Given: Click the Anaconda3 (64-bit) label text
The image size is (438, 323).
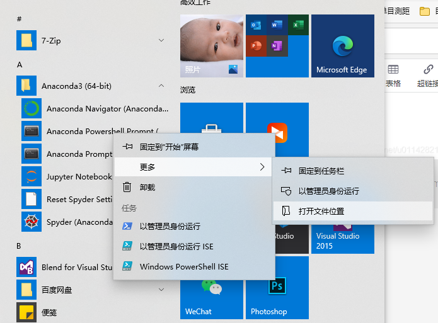Looking at the screenshot, I should click(76, 86).
